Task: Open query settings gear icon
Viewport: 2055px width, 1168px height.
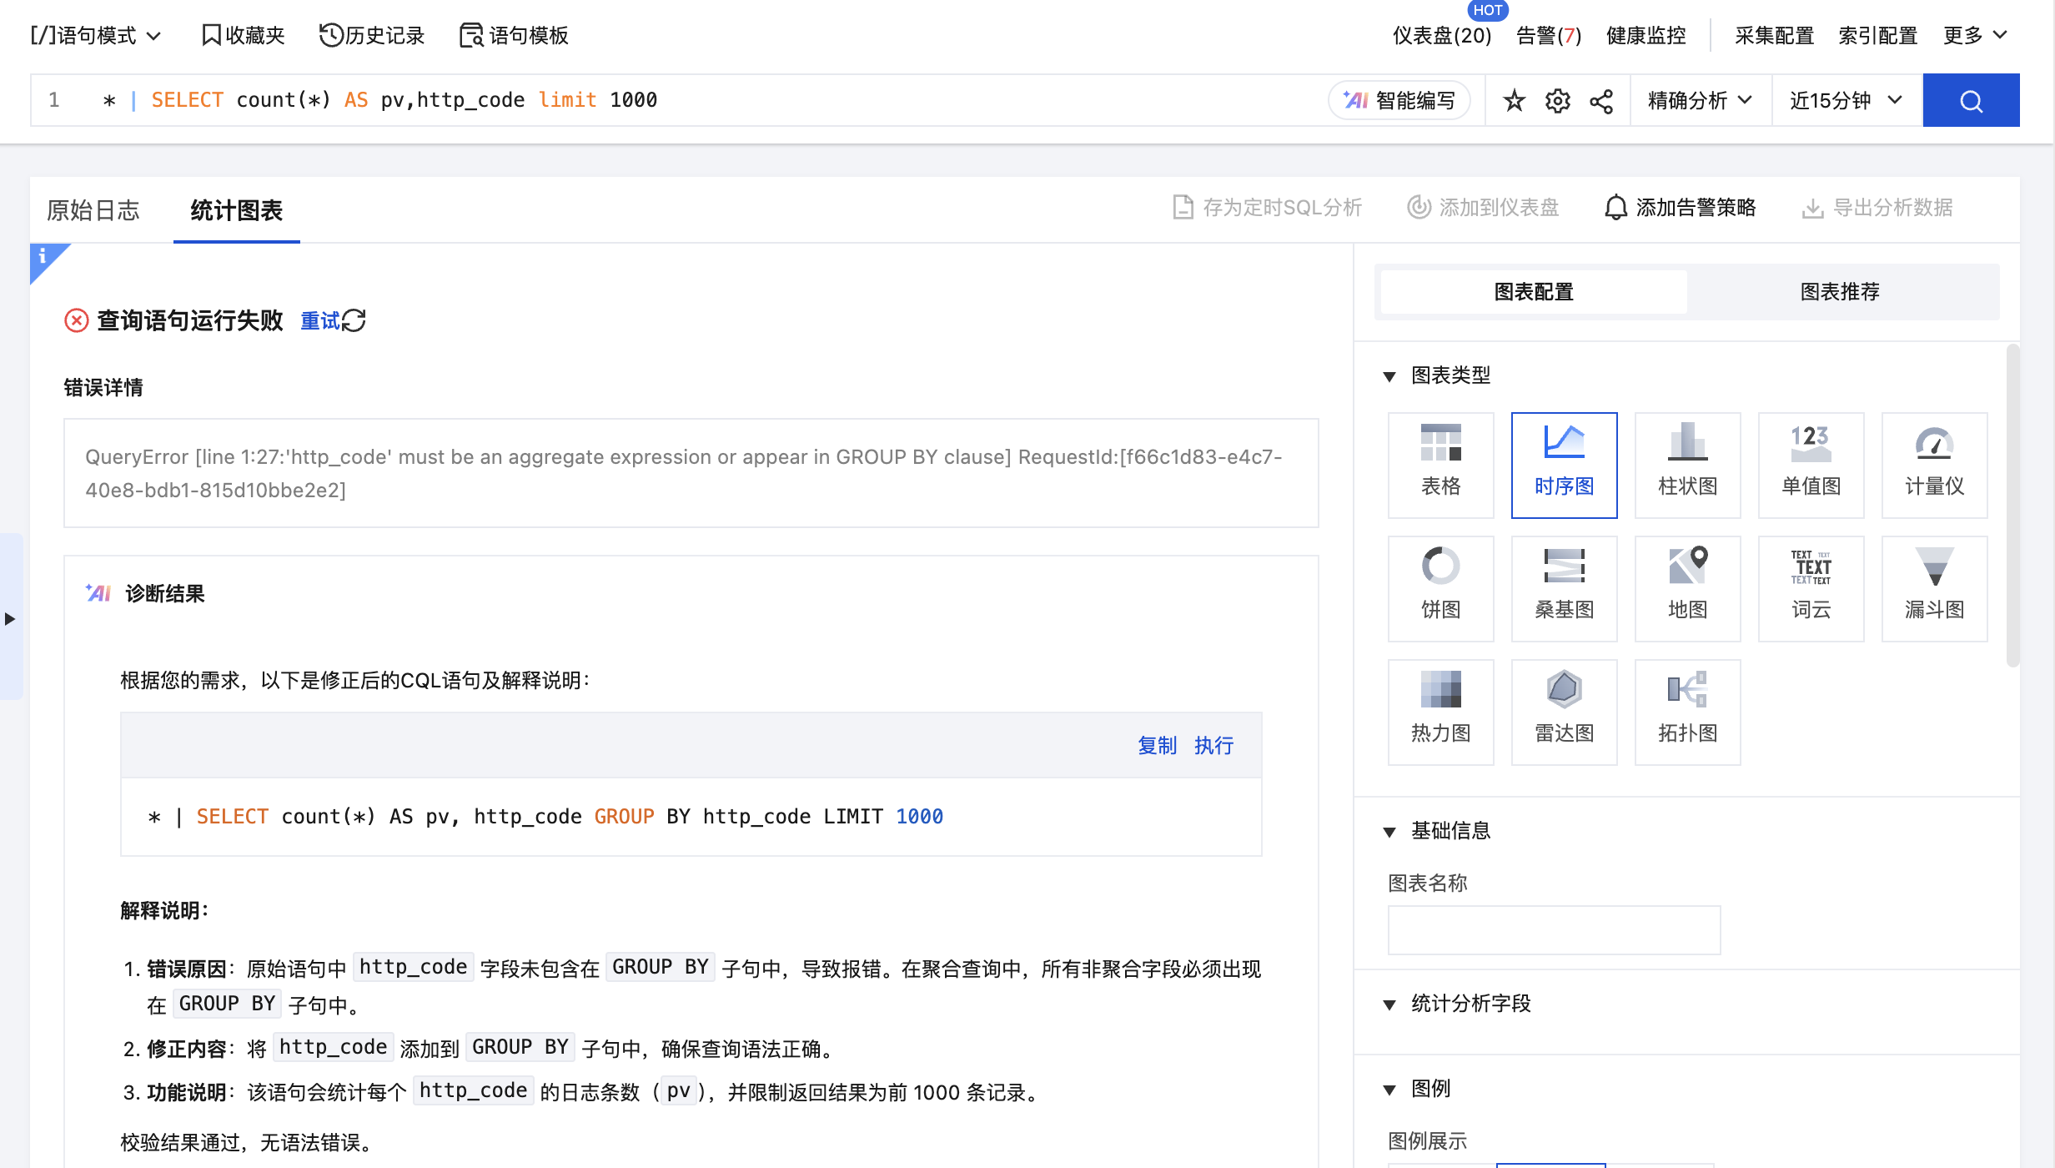Action: (1557, 101)
